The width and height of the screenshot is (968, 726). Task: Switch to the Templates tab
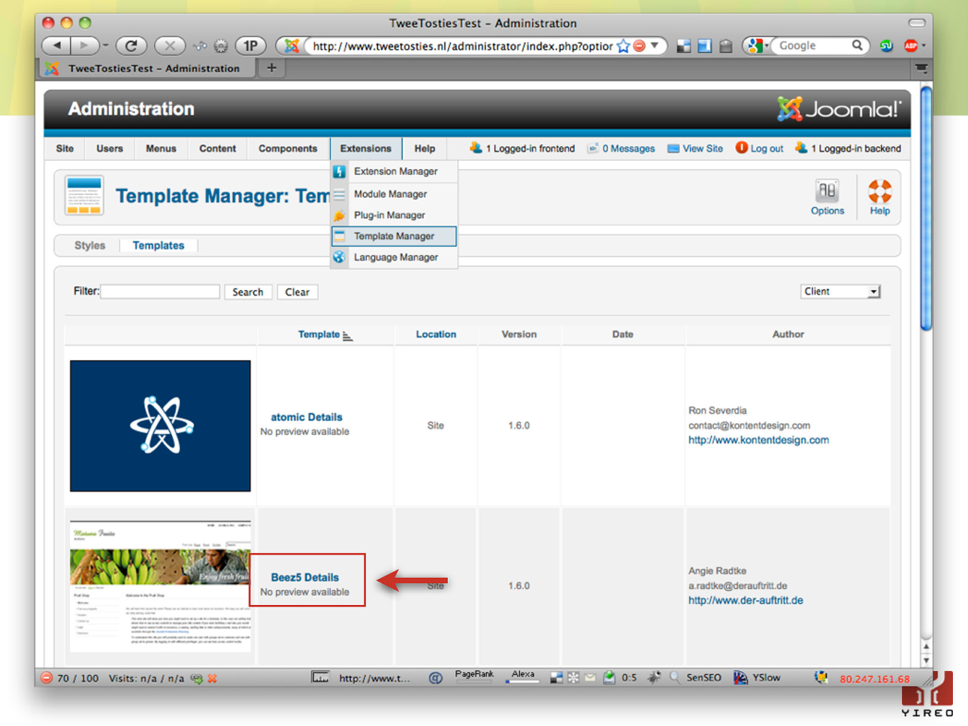coord(159,246)
